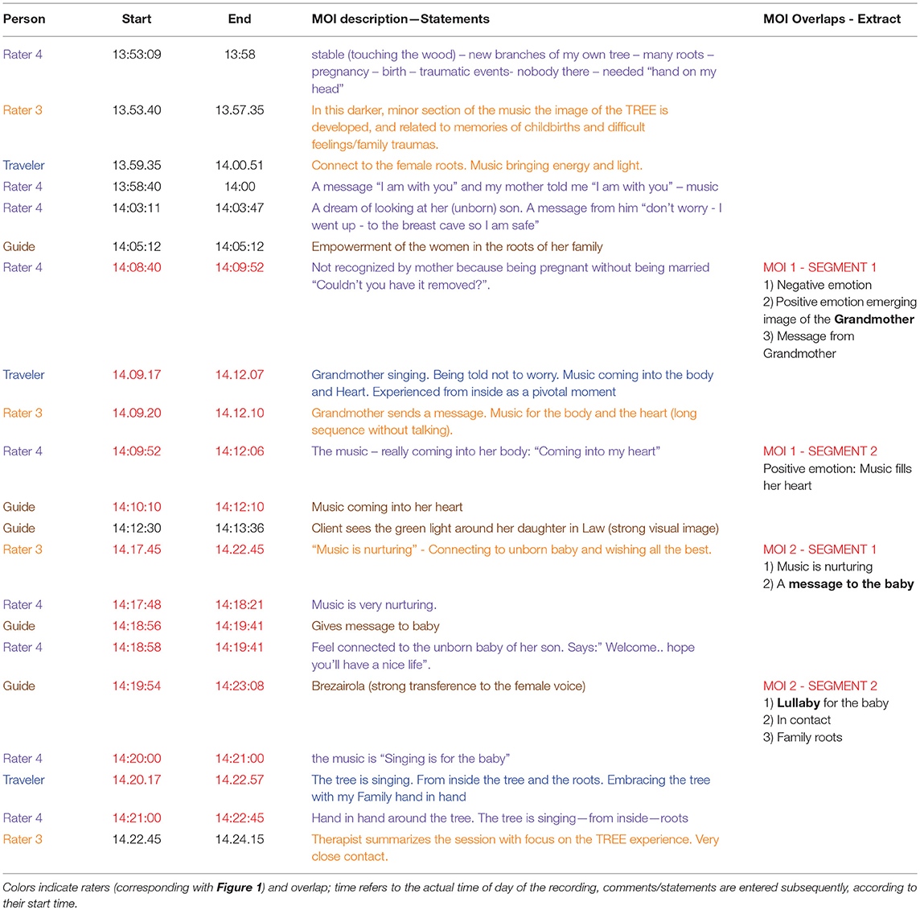Viewport: 920px width, 910px height.
Task: Click the "Person" column header
Action: [x=24, y=19]
